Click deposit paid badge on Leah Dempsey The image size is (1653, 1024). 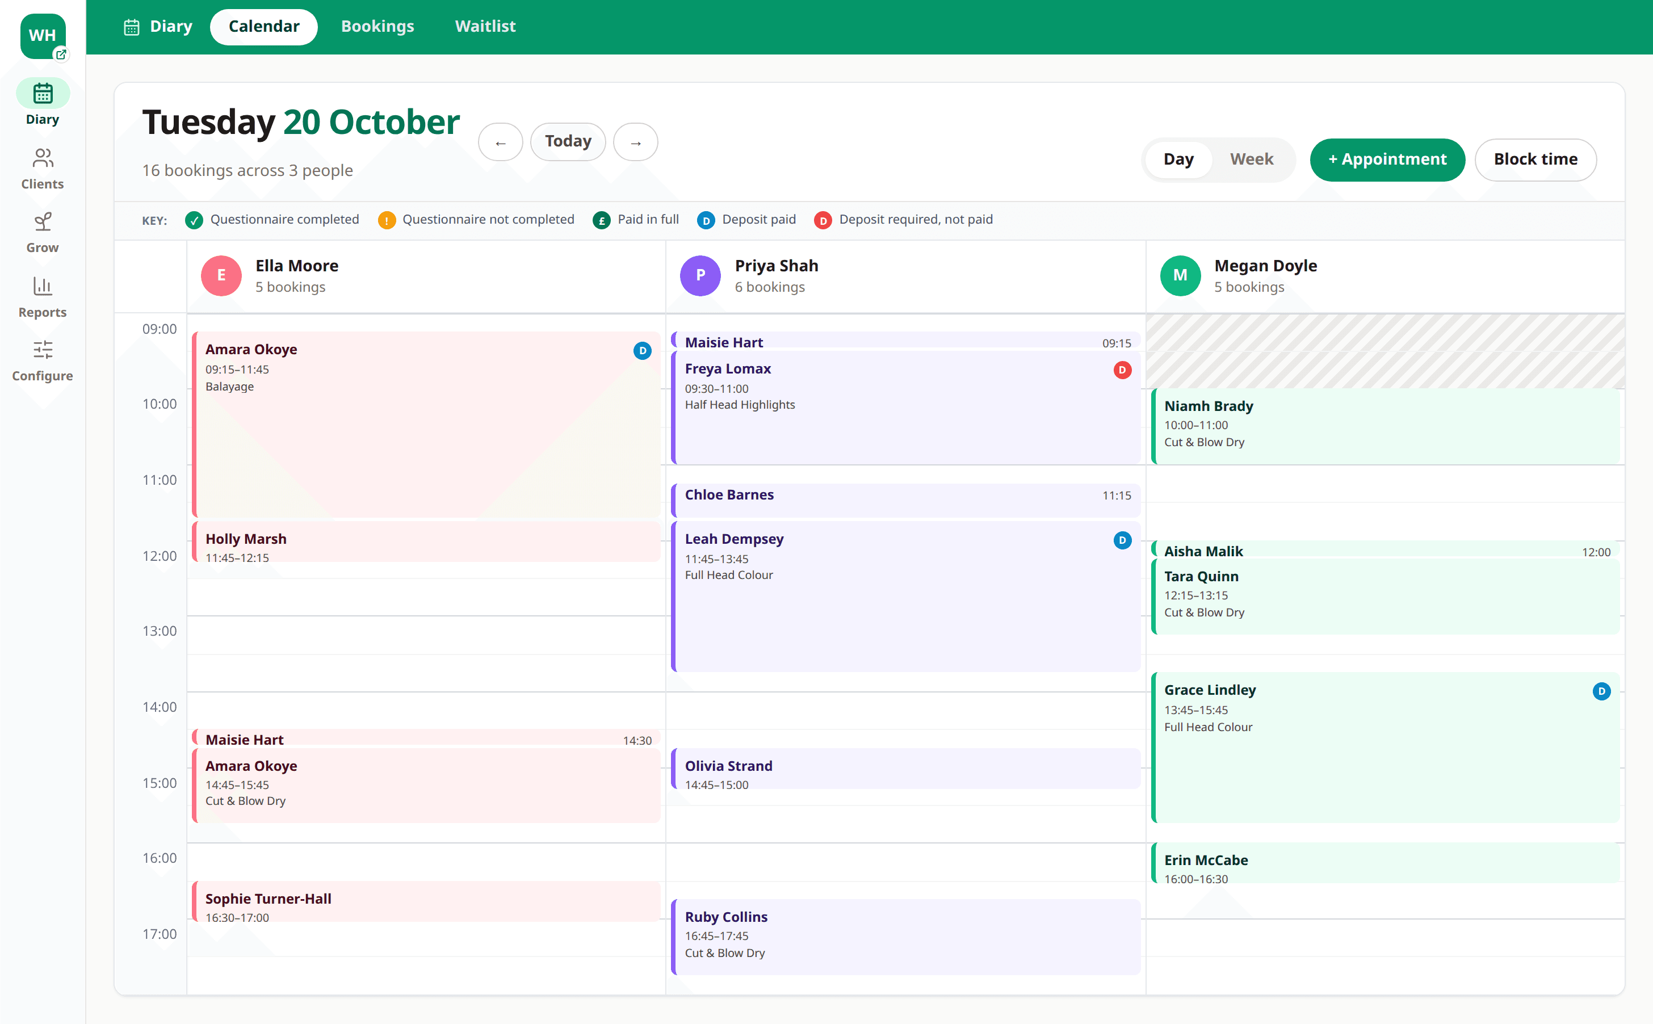pos(1122,540)
